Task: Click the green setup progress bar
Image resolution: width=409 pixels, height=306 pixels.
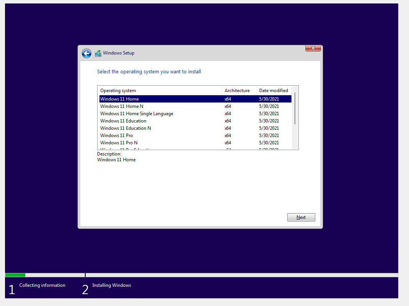Action: tap(15, 275)
